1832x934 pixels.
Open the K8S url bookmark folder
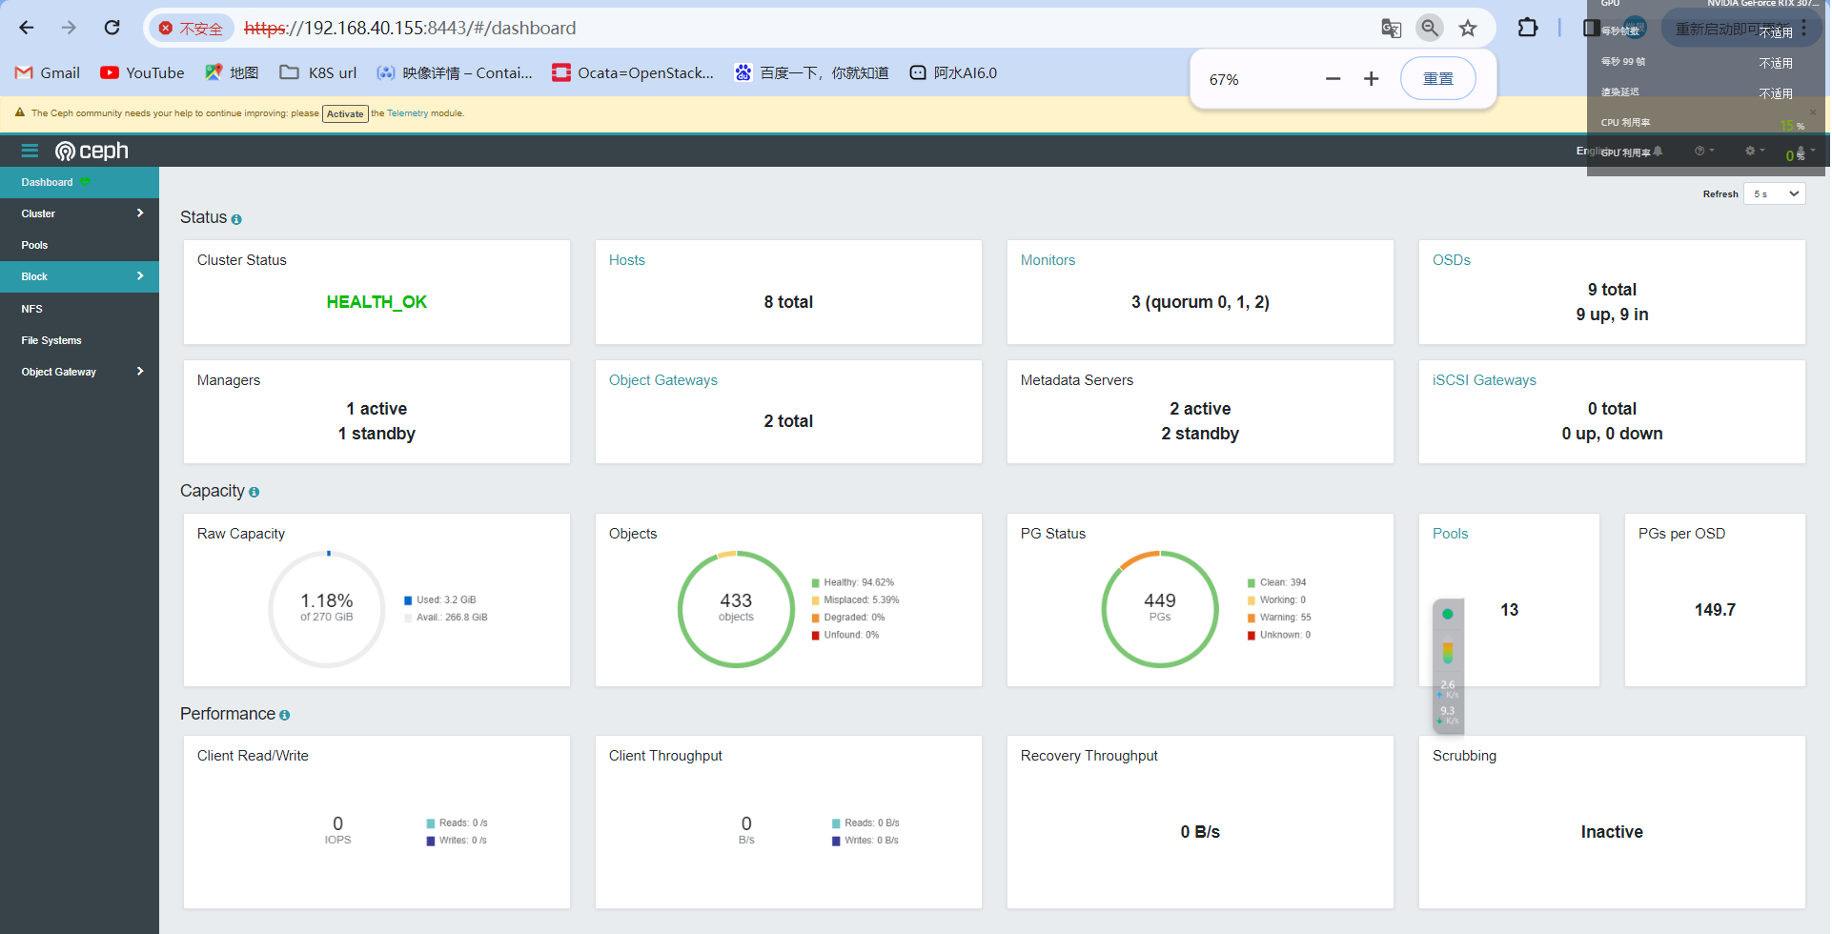[x=318, y=72]
